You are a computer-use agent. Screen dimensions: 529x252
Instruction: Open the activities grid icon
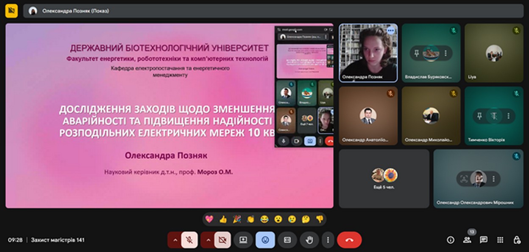[500, 240]
